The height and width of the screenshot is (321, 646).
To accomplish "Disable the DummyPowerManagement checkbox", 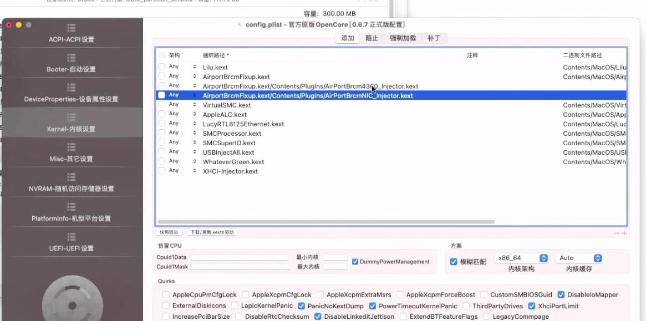I will [x=354, y=262].
